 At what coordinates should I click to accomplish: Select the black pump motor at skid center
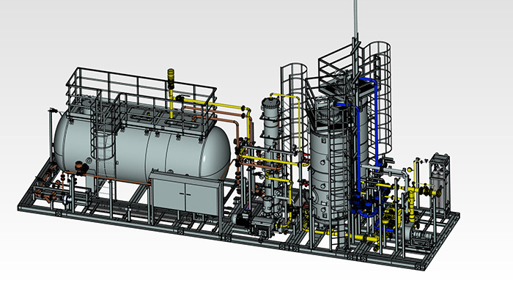point(241,218)
